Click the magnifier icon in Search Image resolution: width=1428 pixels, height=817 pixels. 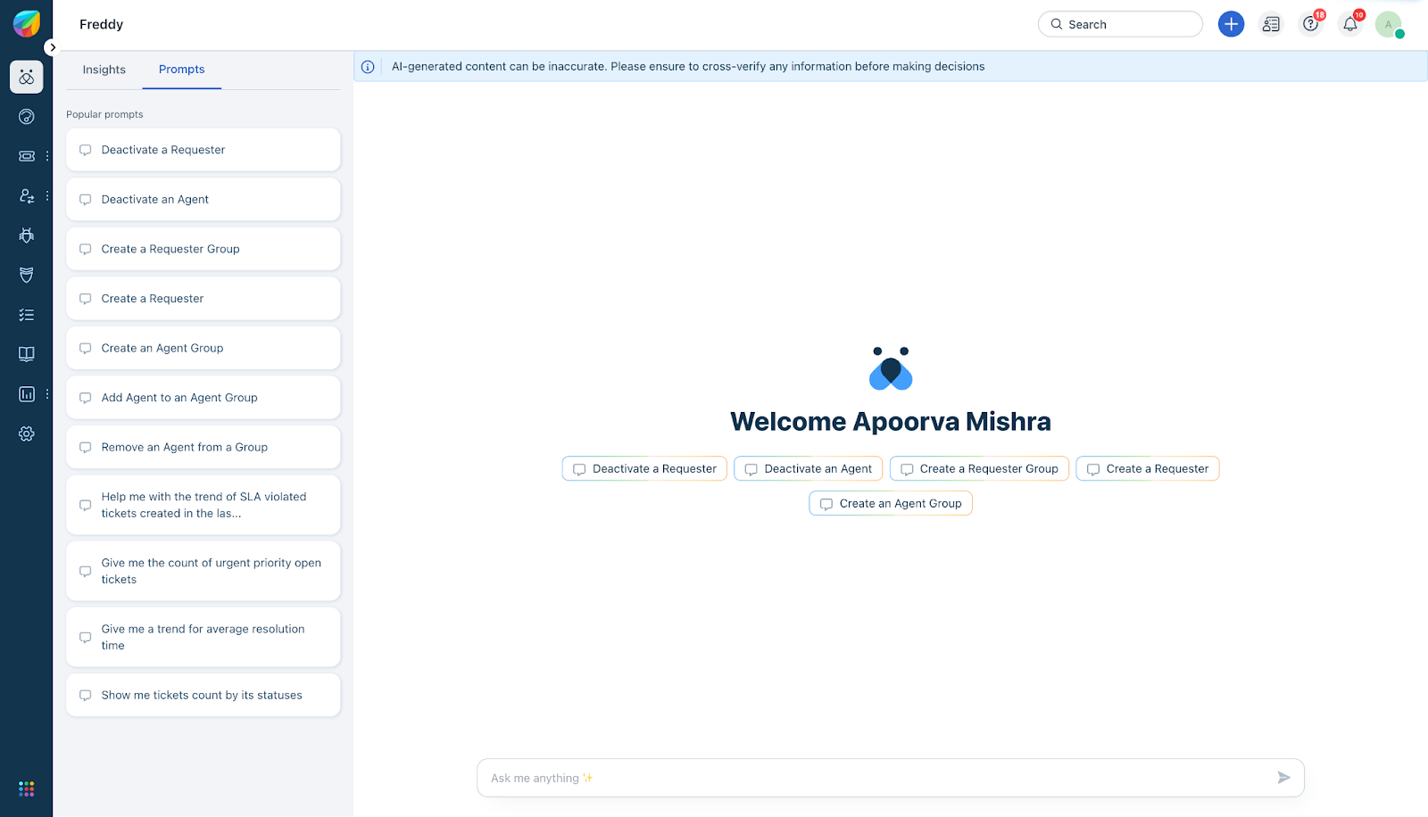1057,24
